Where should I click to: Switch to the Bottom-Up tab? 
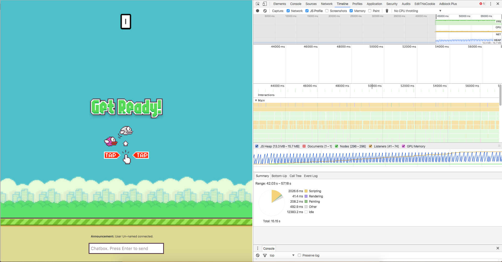279,176
